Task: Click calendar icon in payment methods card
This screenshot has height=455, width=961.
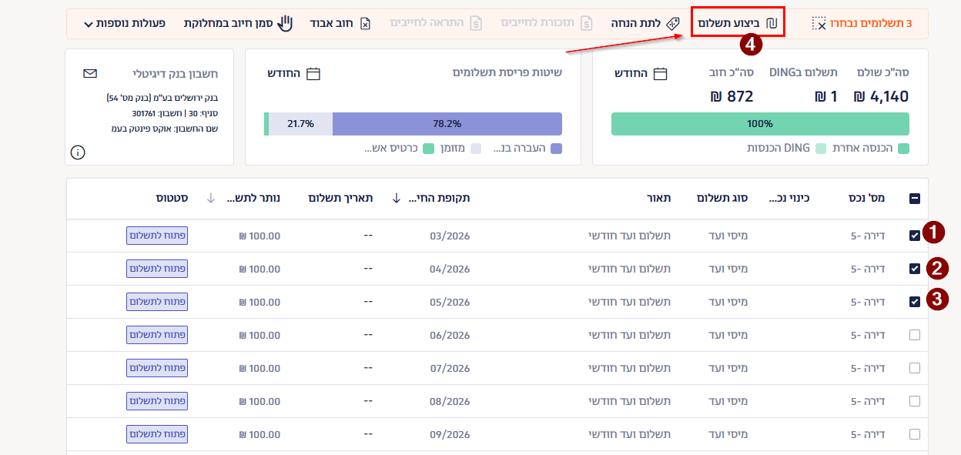Action: [313, 74]
